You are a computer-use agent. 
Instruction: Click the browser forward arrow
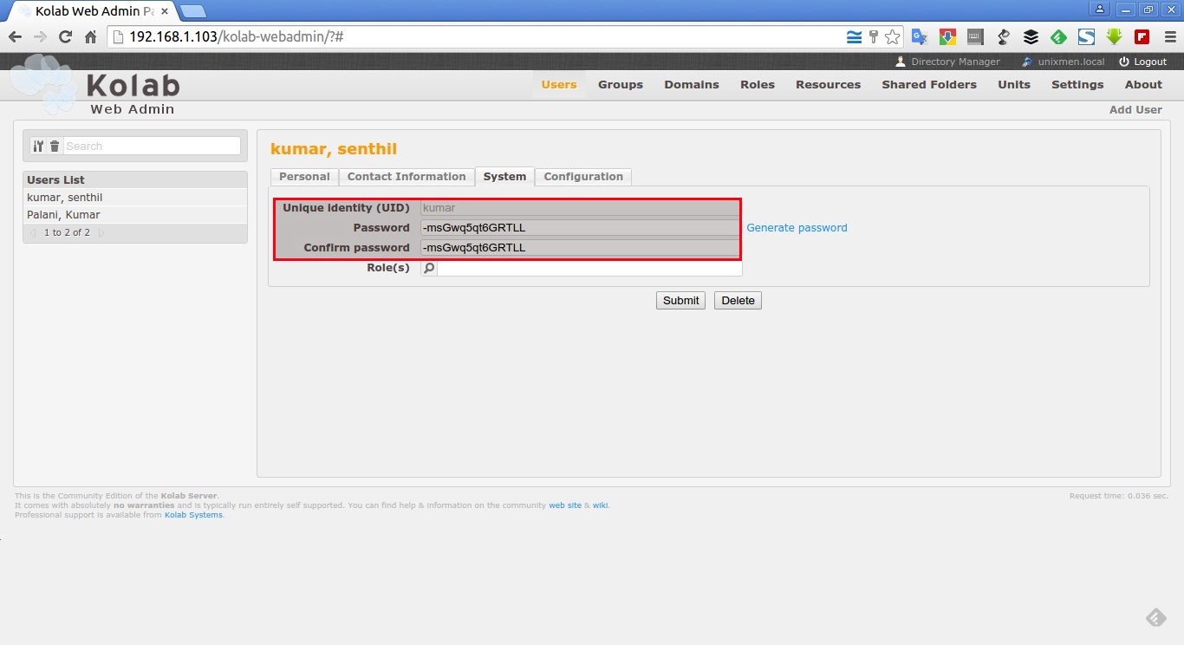coord(40,37)
